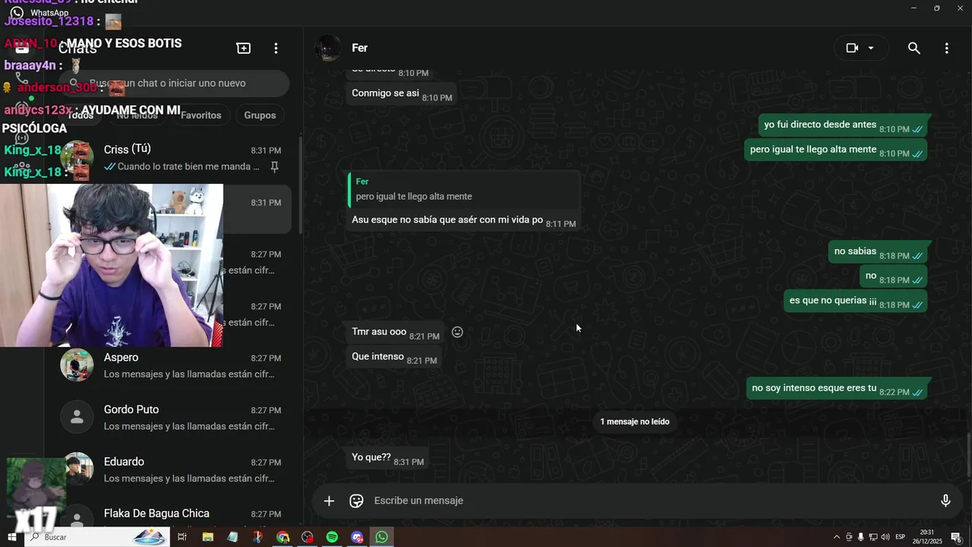Search within the Fer conversation
972x547 pixels.
coord(914,48)
